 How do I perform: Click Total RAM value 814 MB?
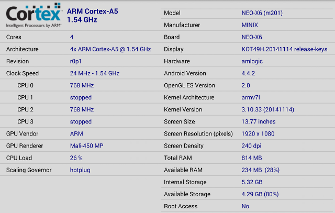[x=252, y=158]
